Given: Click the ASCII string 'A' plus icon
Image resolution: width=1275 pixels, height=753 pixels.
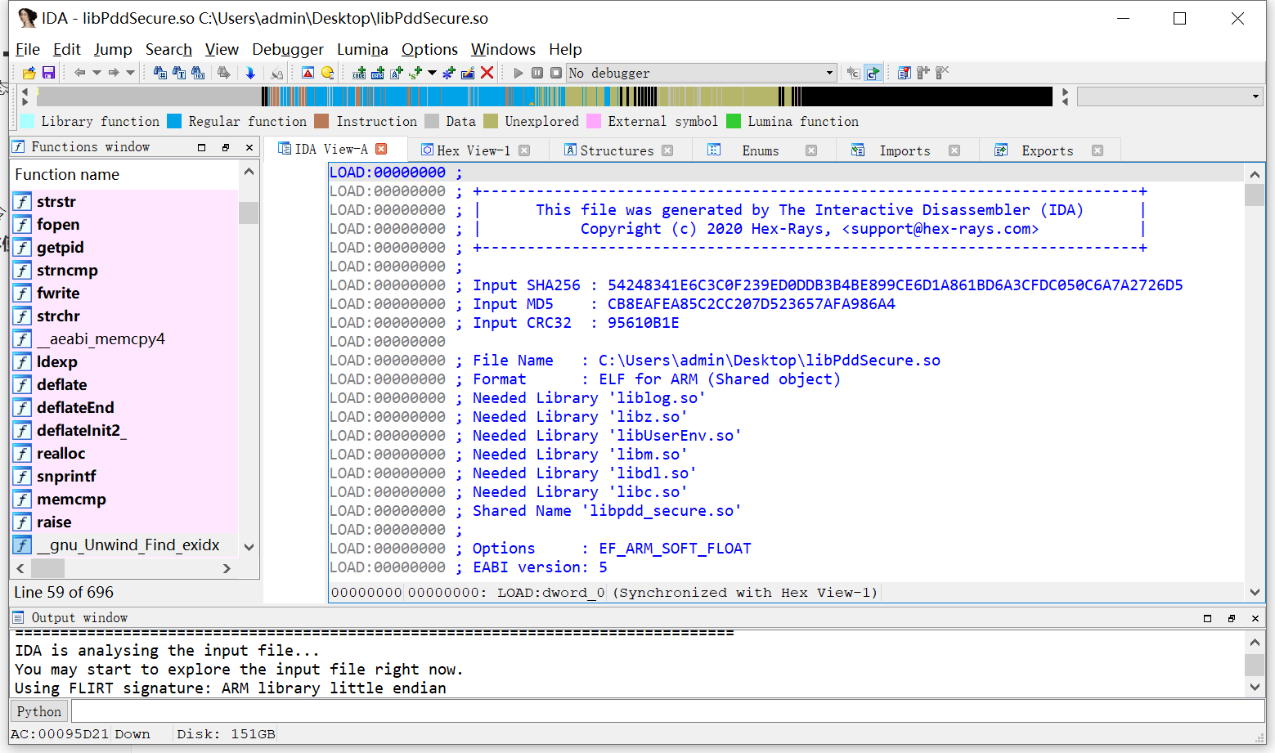Looking at the screenshot, I should coord(397,73).
